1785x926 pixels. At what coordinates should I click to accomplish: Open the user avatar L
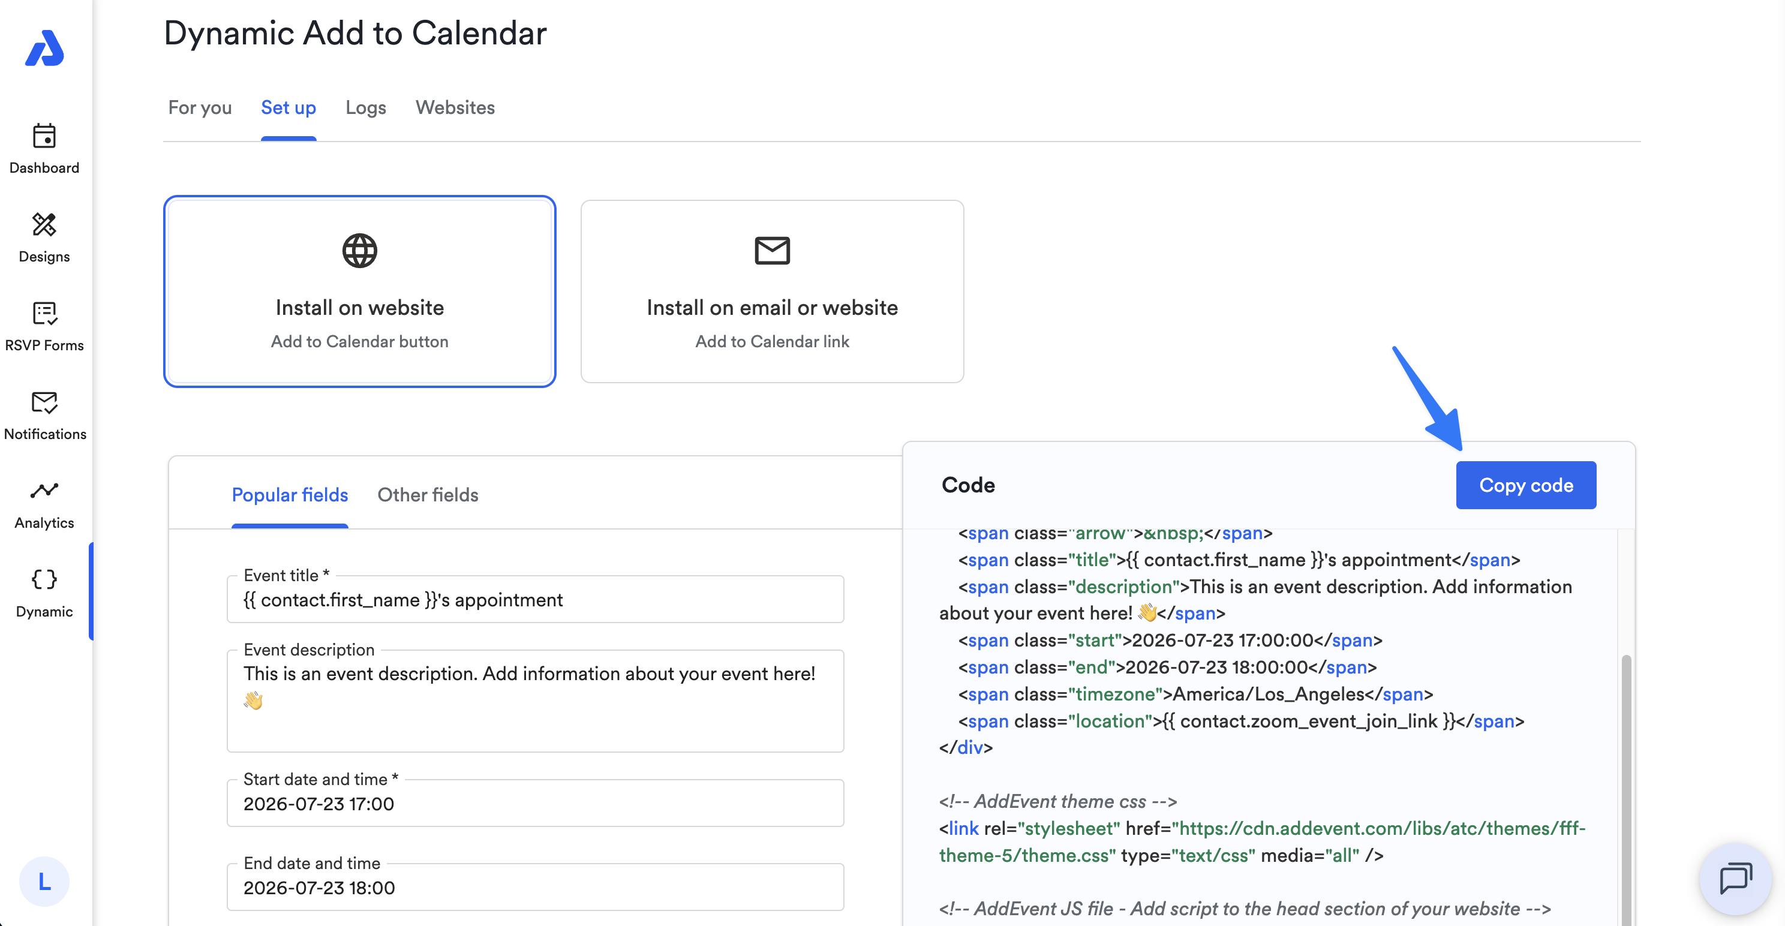44,882
